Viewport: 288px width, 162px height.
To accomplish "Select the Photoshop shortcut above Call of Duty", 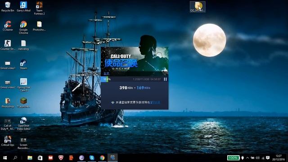I will (8, 103).
